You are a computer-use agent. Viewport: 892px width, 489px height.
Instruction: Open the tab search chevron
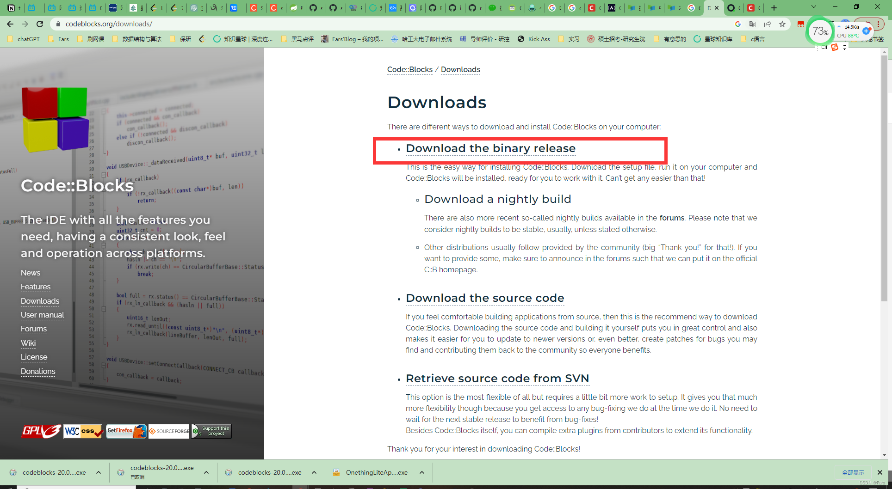coord(814,7)
